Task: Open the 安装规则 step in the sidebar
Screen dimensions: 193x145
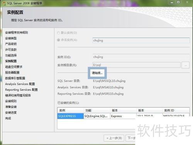Action: [11, 101]
